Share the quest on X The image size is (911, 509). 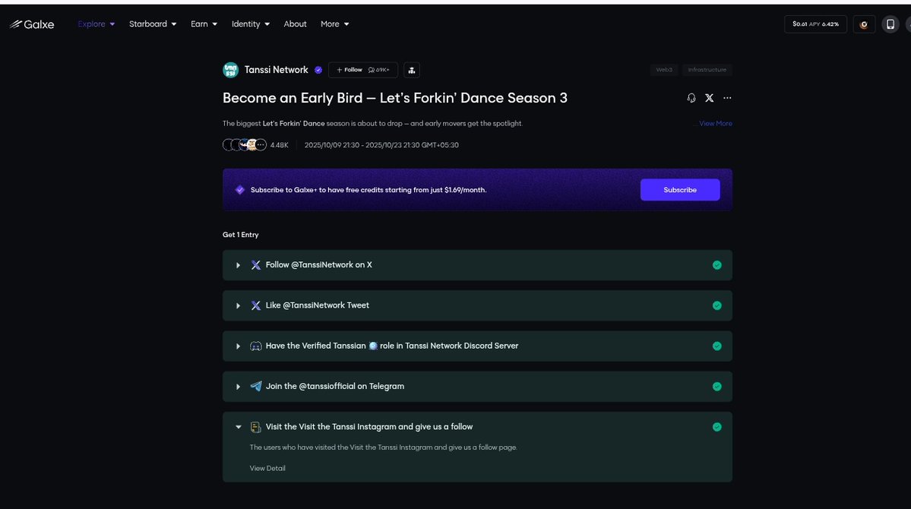[710, 98]
